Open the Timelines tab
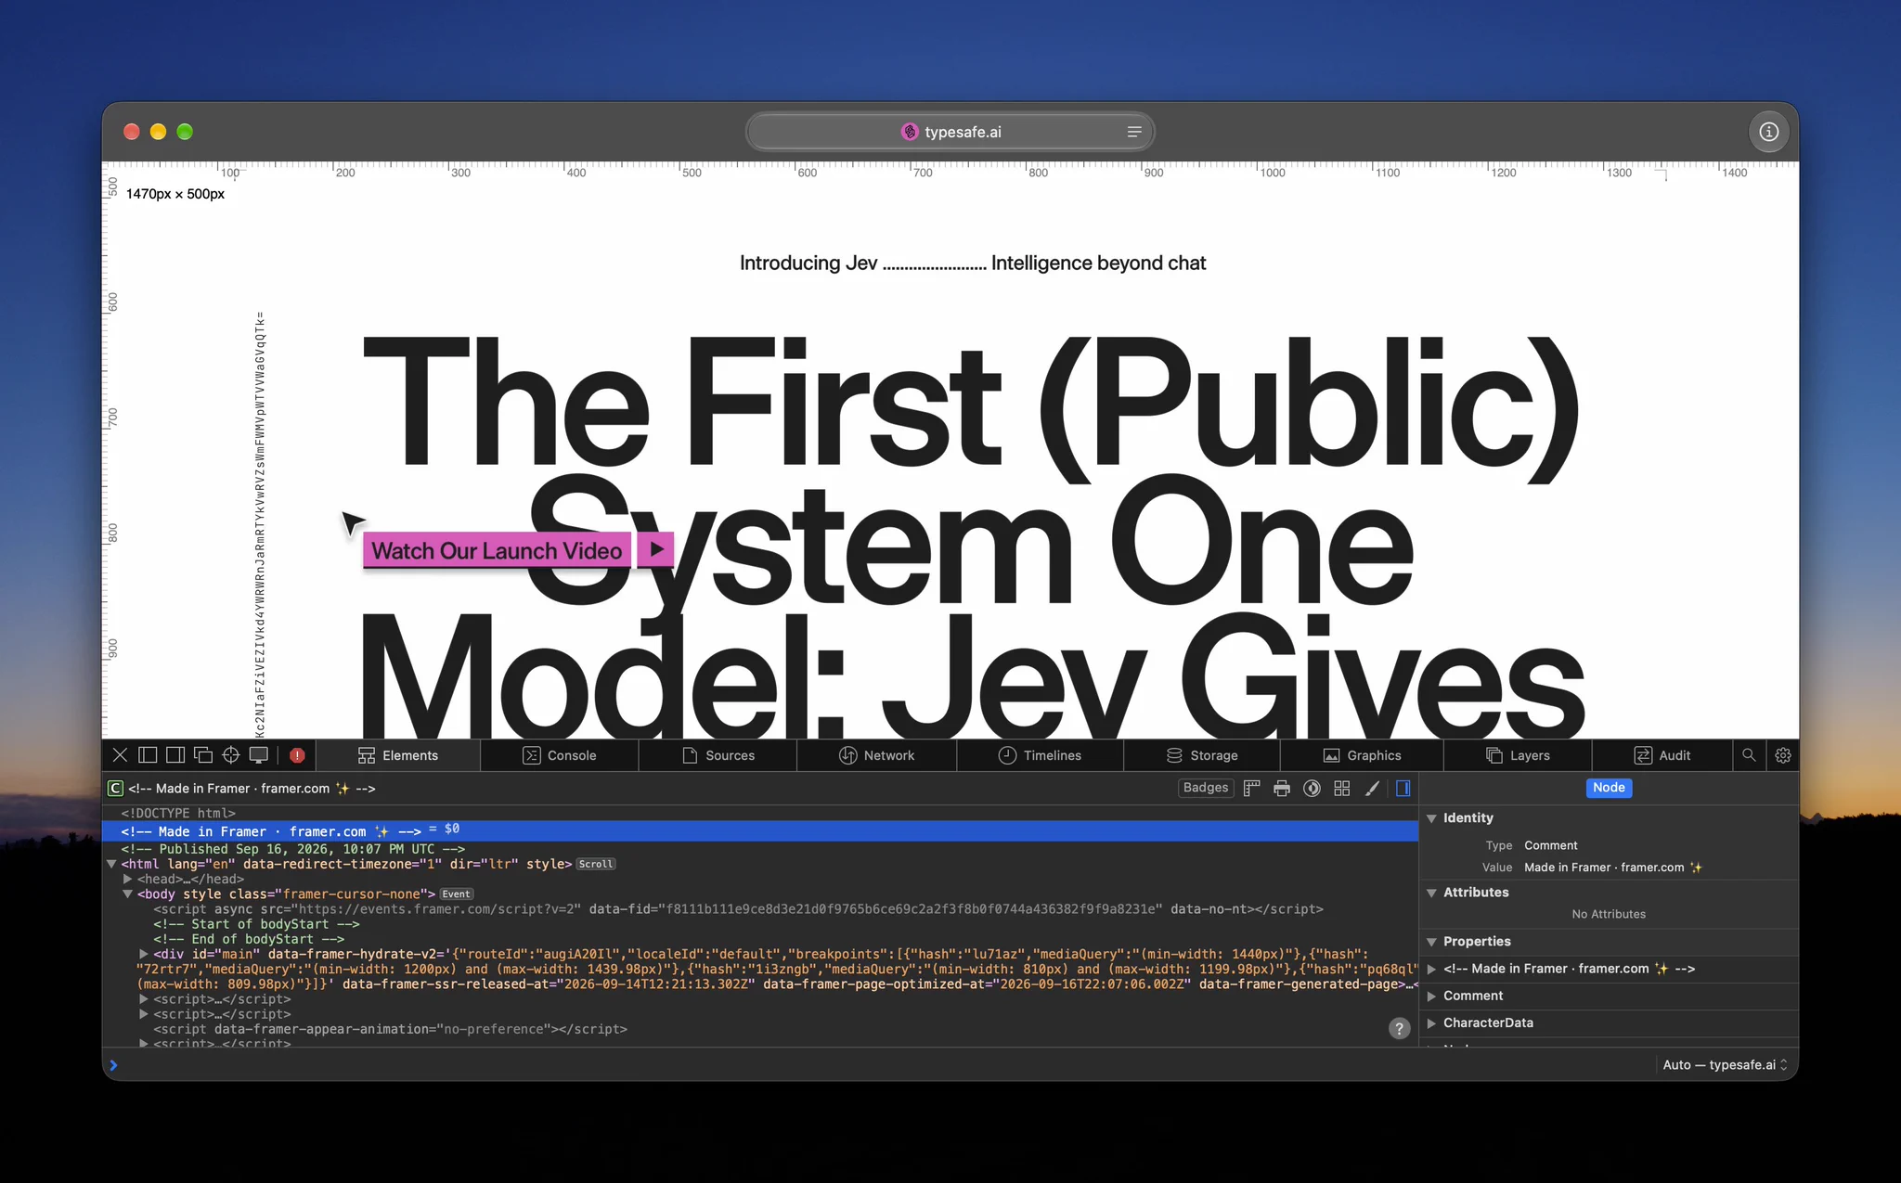The width and height of the screenshot is (1901, 1183). coord(1040,755)
